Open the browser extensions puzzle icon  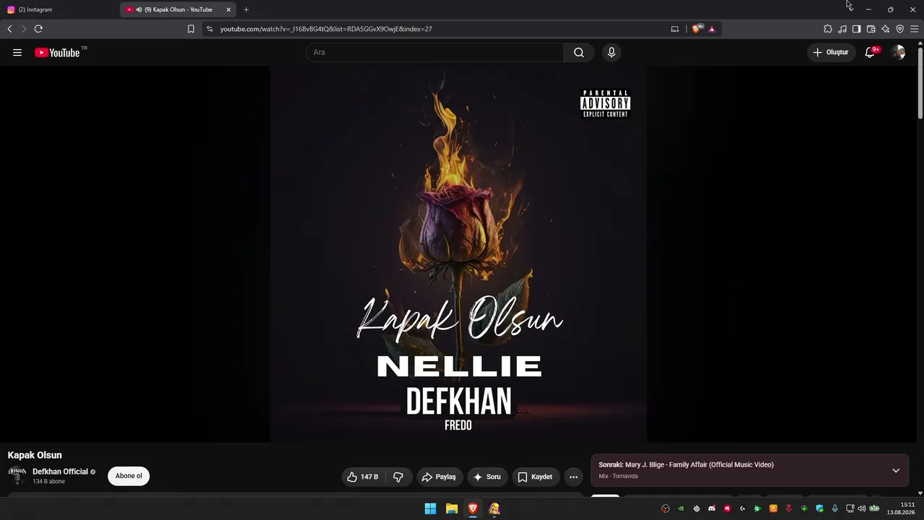pyautogui.click(x=828, y=29)
